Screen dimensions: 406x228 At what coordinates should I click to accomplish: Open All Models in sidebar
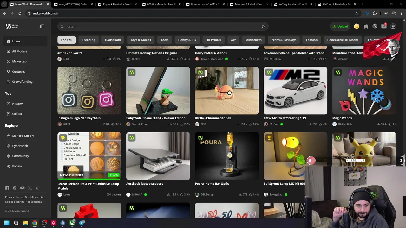point(25,51)
